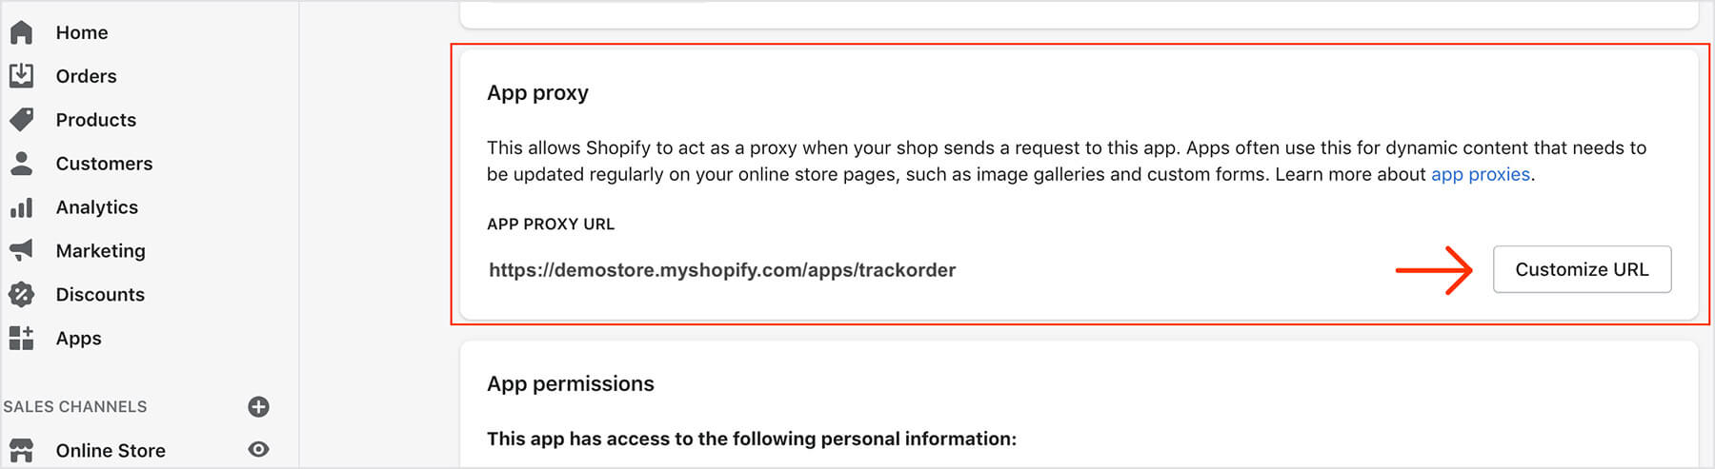Click the App proxy heading
This screenshot has height=469, width=1715.
[537, 93]
